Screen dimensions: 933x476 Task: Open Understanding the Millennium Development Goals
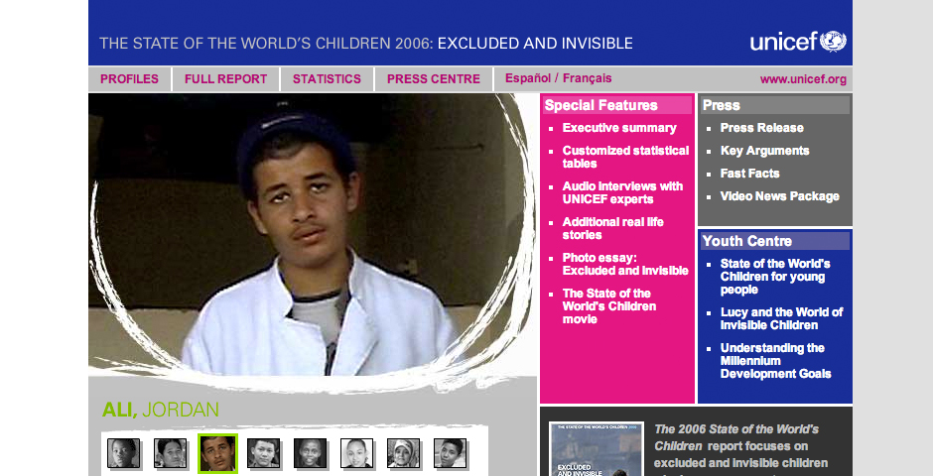point(775,361)
